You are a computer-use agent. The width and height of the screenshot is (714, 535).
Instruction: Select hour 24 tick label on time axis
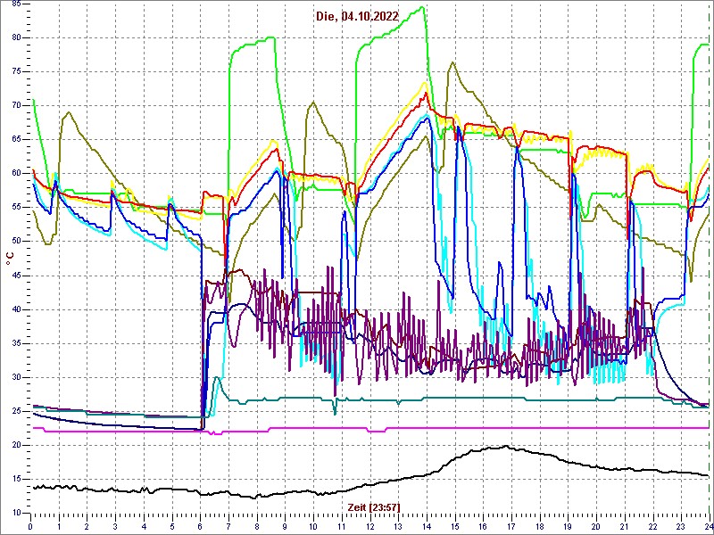[708, 526]
